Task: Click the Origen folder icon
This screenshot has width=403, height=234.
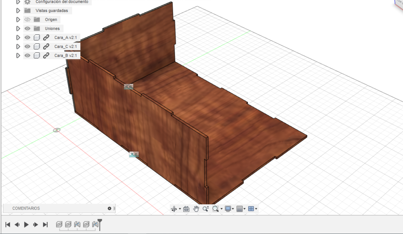Action: [x=37, y=19]
